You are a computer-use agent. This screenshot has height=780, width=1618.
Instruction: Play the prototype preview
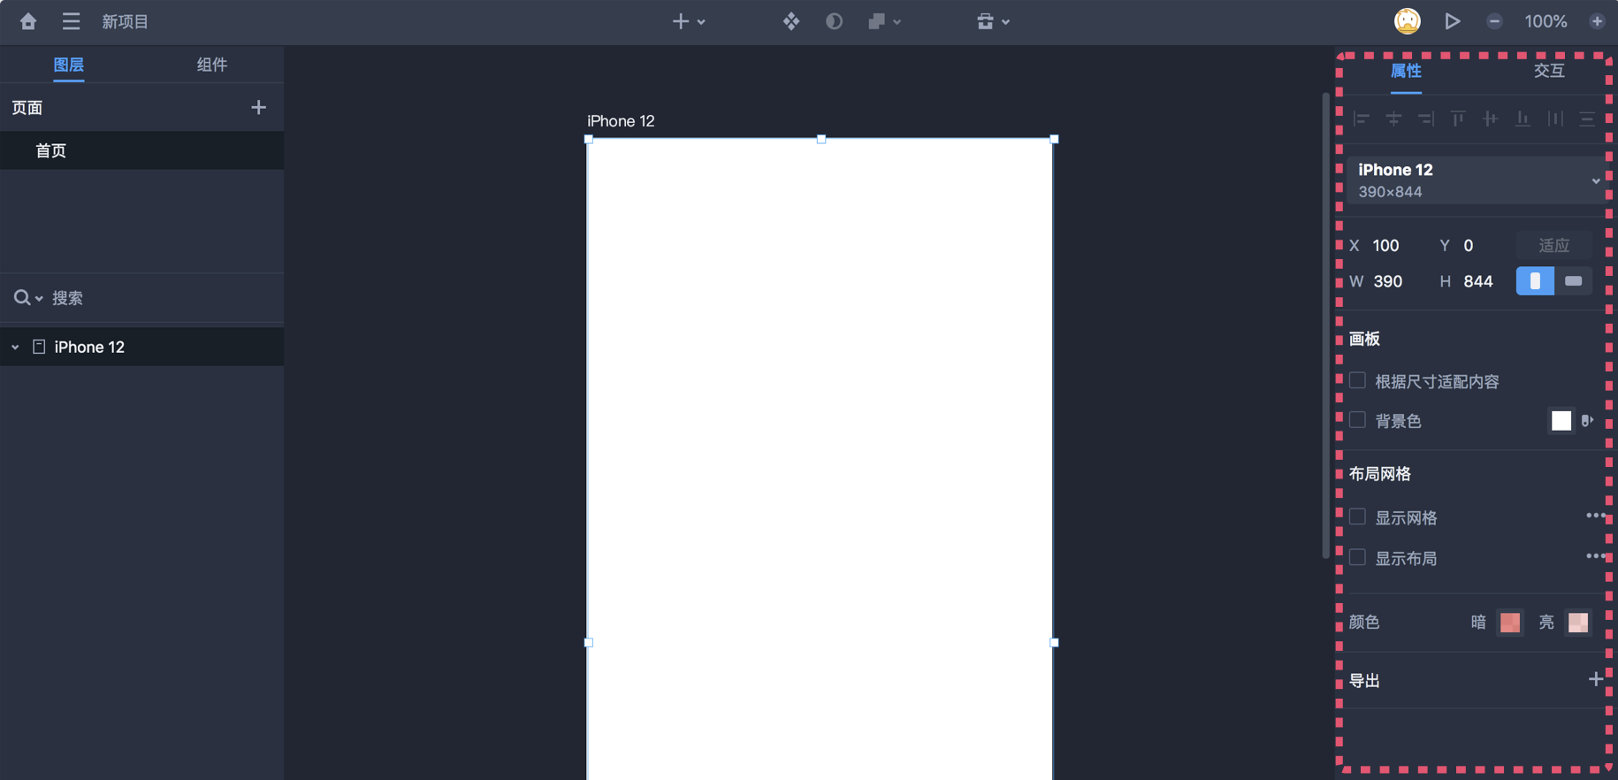(1452, 21)
